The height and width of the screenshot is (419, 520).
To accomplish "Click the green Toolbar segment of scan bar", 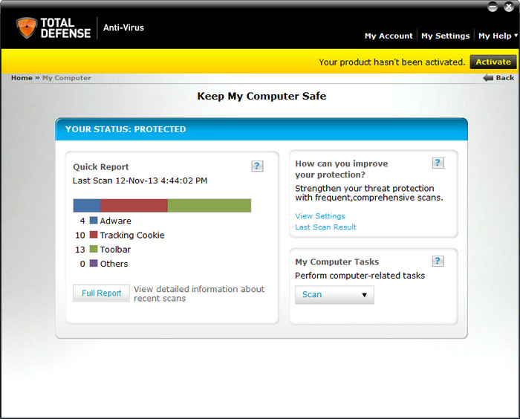I will (x=209, y=205).
